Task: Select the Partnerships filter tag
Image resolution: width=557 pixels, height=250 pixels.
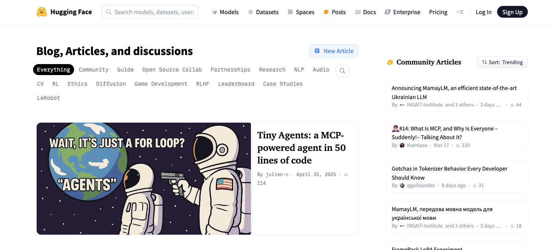Action: (x=230, y=70)
